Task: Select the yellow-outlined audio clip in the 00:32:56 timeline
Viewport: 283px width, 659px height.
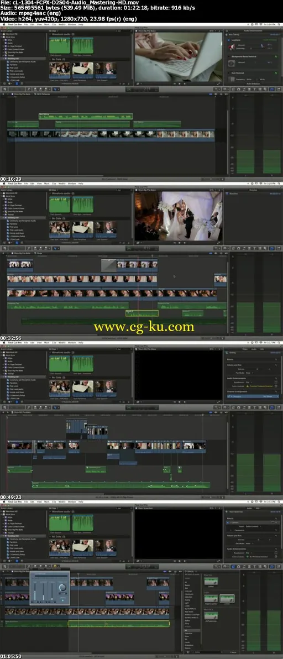Action: [x=142, y=313]
